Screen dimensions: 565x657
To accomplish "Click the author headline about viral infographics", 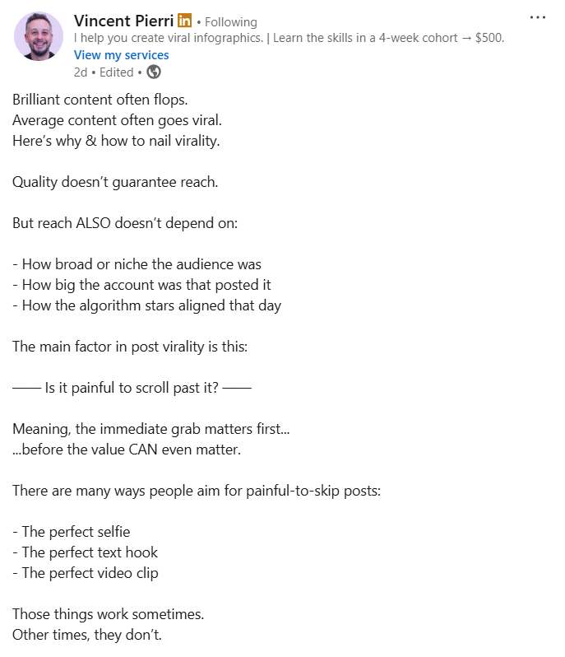I will tap(289, 38).
